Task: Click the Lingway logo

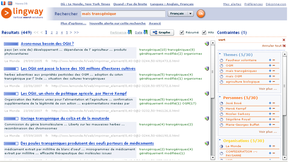Action: (22, 13)
